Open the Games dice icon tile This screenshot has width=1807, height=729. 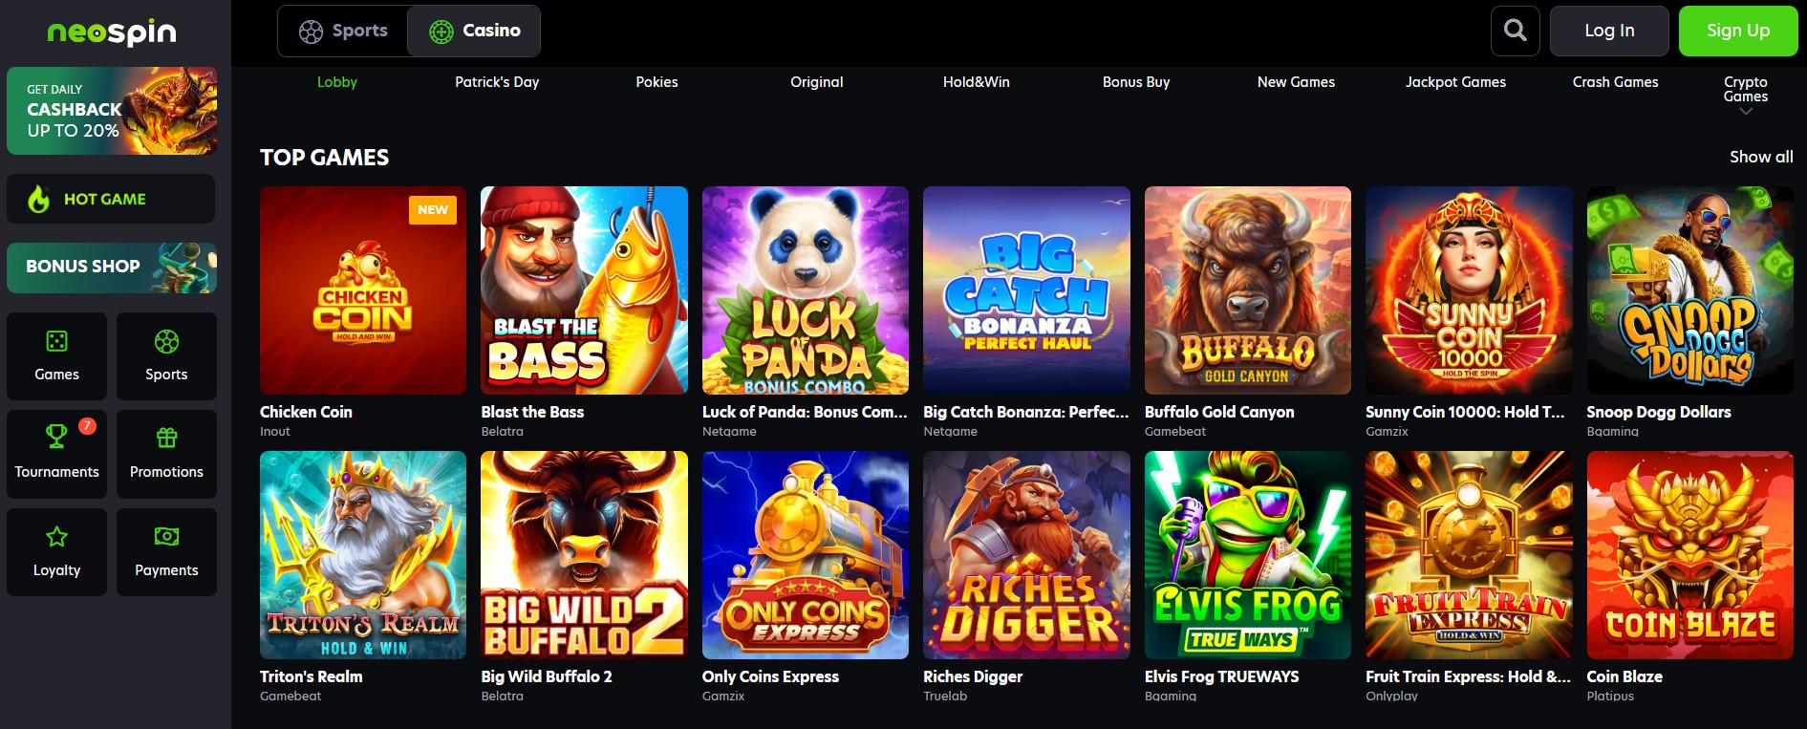coord(56,356)
